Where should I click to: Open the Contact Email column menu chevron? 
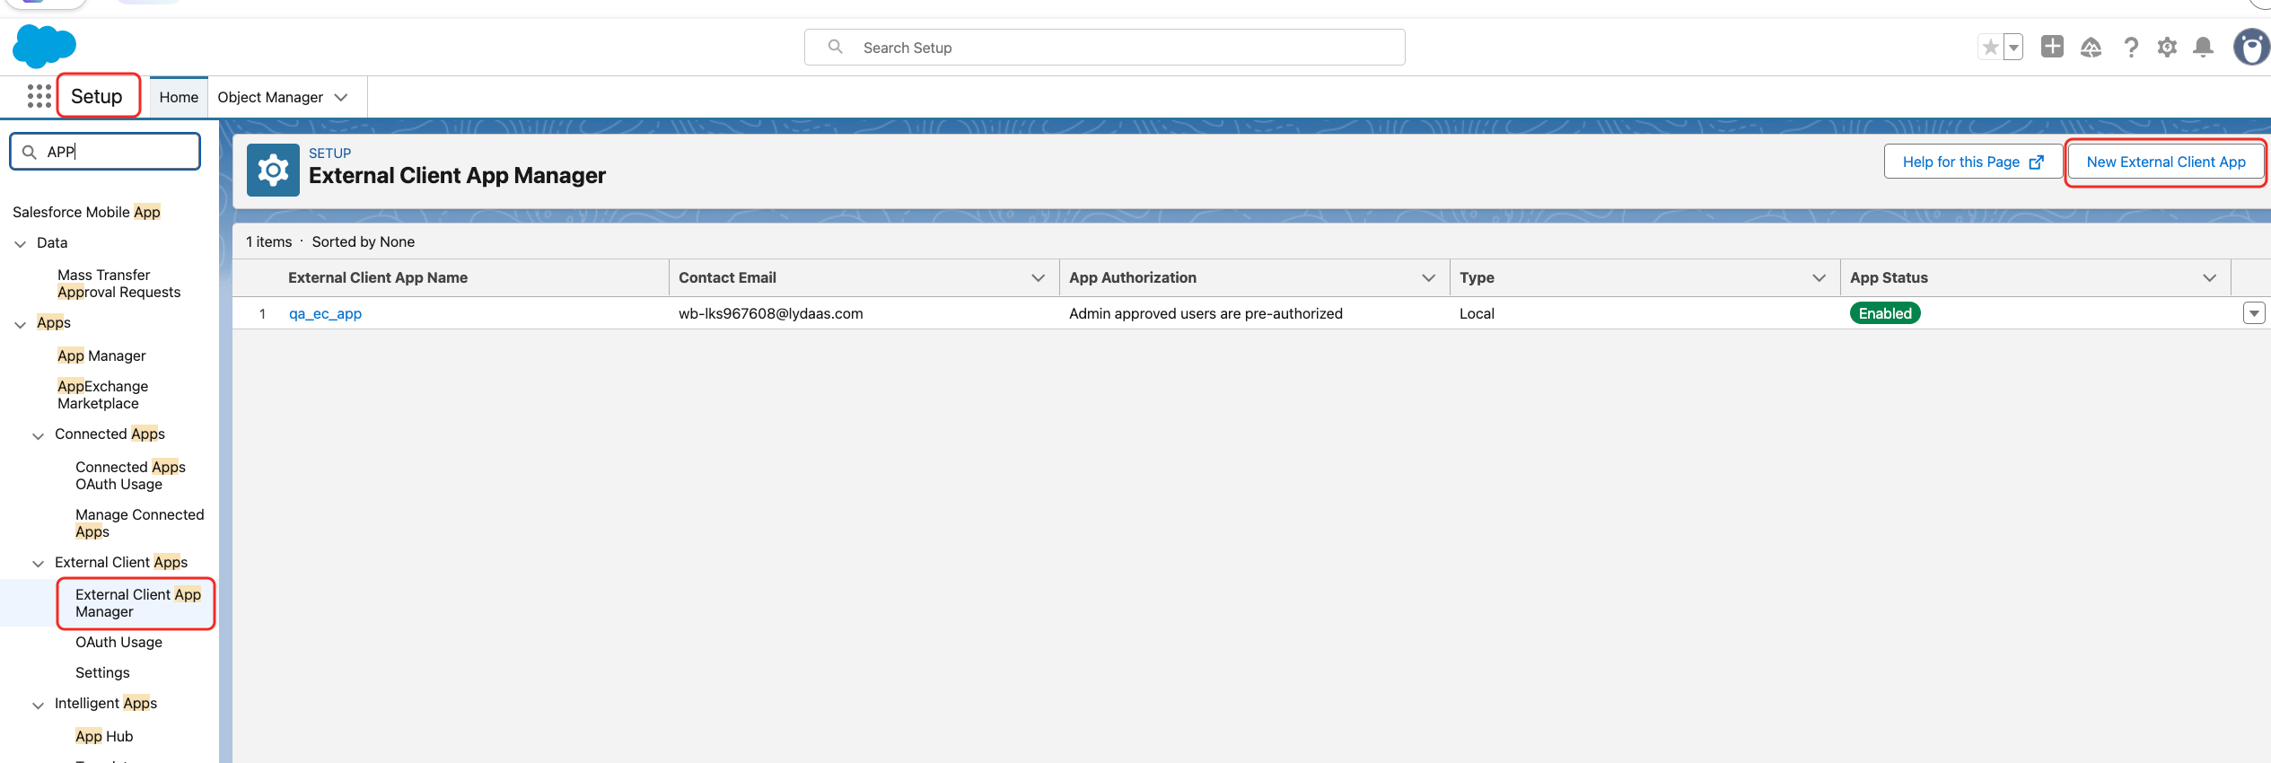pyautogui.click(x=1039, y=277)
